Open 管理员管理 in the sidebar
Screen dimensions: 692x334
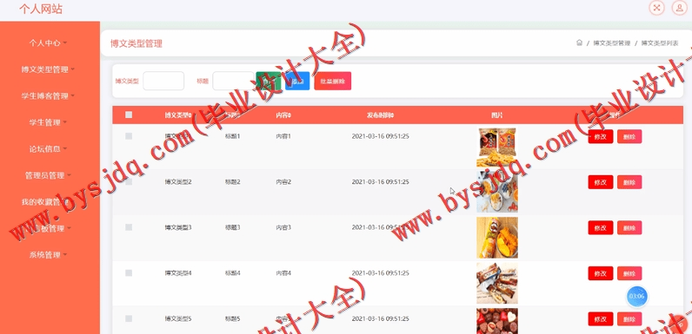pos(45,175)
